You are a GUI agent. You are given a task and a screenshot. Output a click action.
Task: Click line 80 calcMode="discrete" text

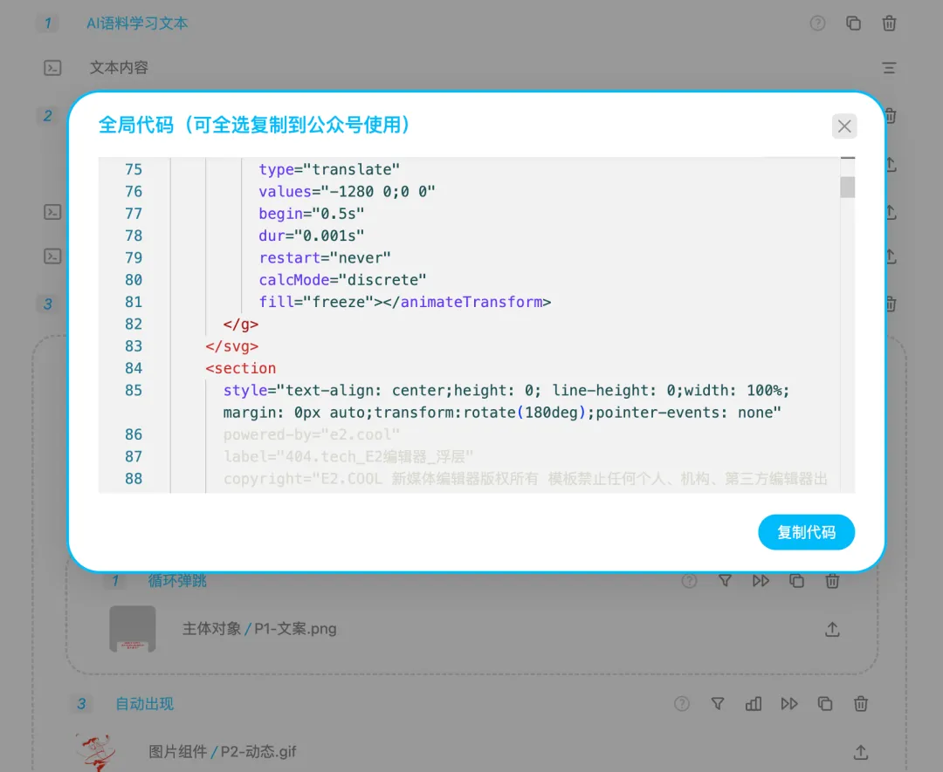[343, 280]
